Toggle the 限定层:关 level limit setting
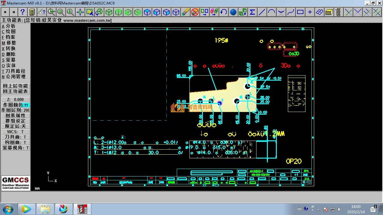Image resolution: width=383 pixels, height=215 pixels. point(16,126)
